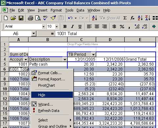This screenshot has height=128, width=158.
Task: Save the workbook with floppy disk icon
Action: 21,18
